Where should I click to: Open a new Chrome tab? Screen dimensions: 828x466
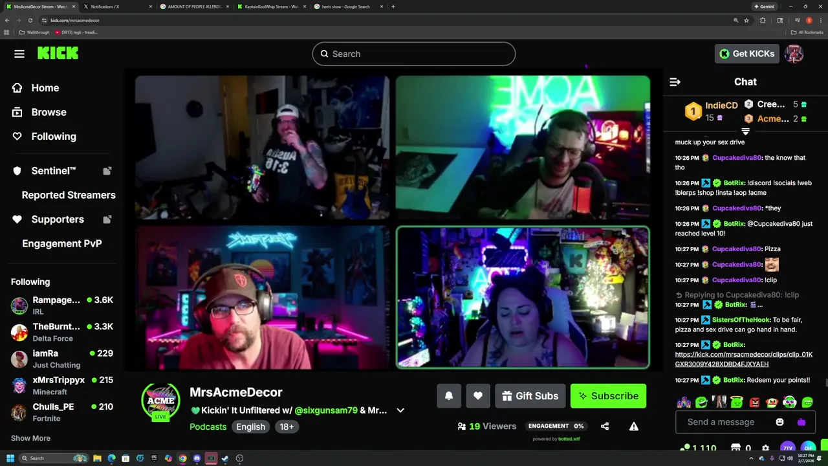click(x=393, y=6)
